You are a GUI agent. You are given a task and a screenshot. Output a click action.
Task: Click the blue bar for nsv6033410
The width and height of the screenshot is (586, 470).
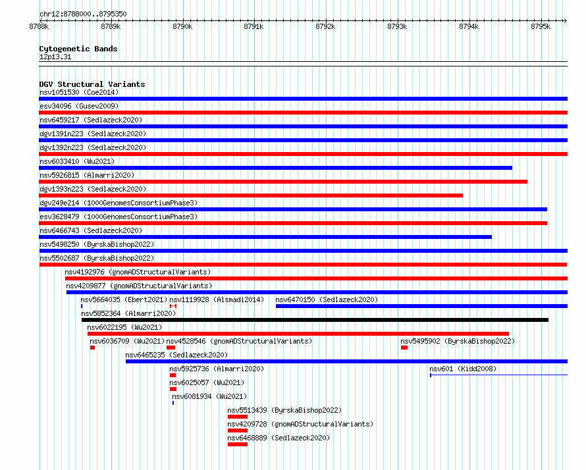point(275,168)
